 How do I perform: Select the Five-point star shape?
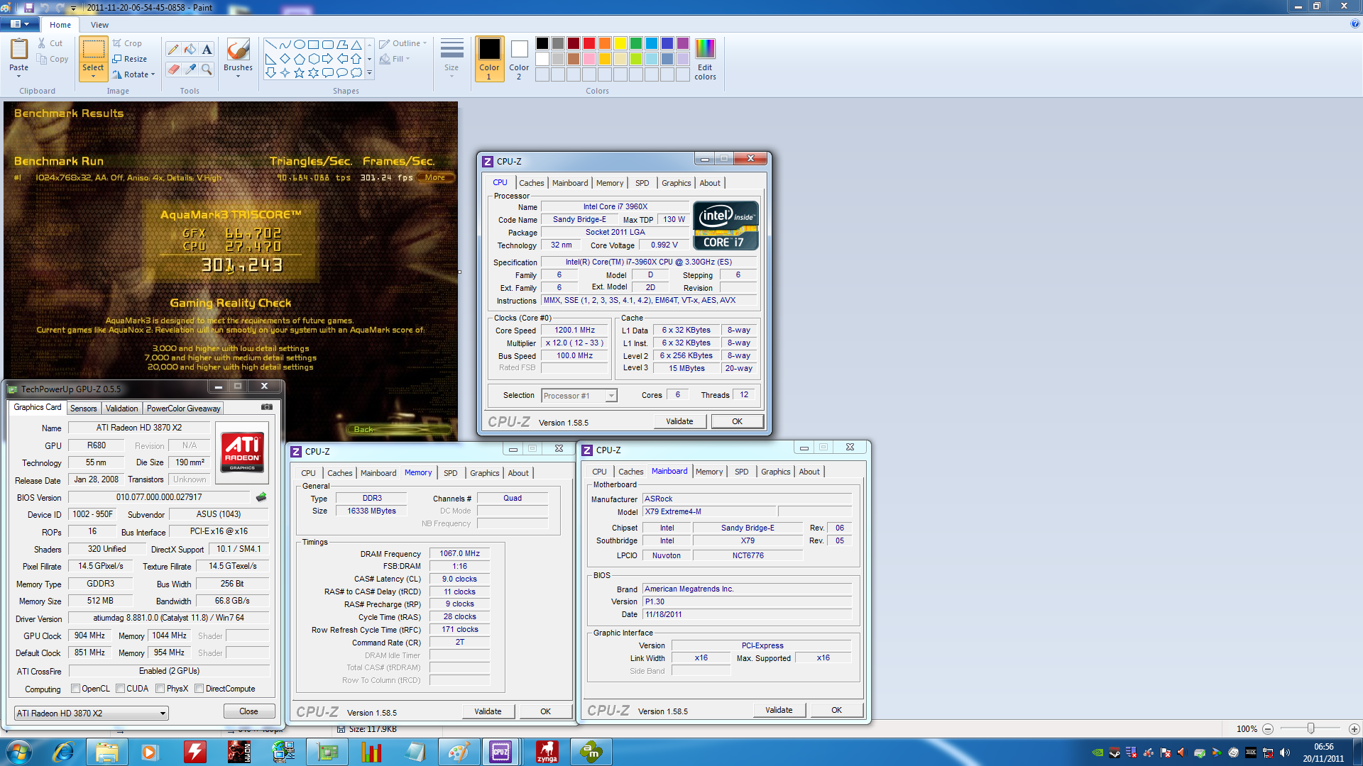tap(299, 72)
